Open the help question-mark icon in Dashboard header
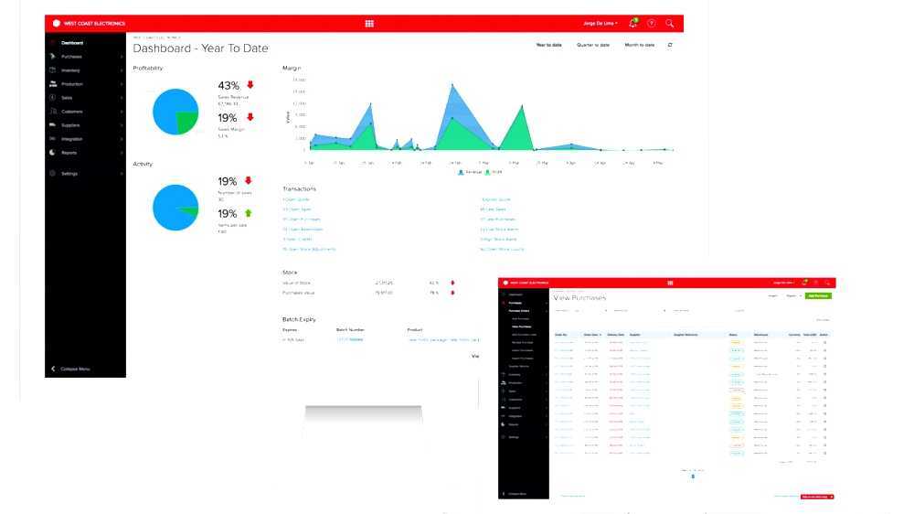This screenshot has height=514, width=914. coord(651,24)
